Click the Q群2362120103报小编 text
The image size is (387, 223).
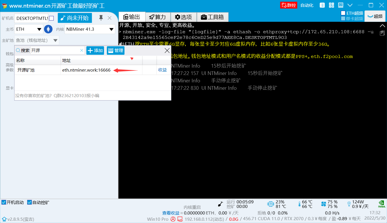pos(76,96)
